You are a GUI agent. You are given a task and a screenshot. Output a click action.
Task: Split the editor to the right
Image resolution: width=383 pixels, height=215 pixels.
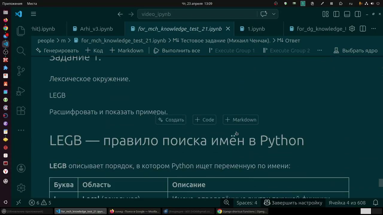point(363,29)
